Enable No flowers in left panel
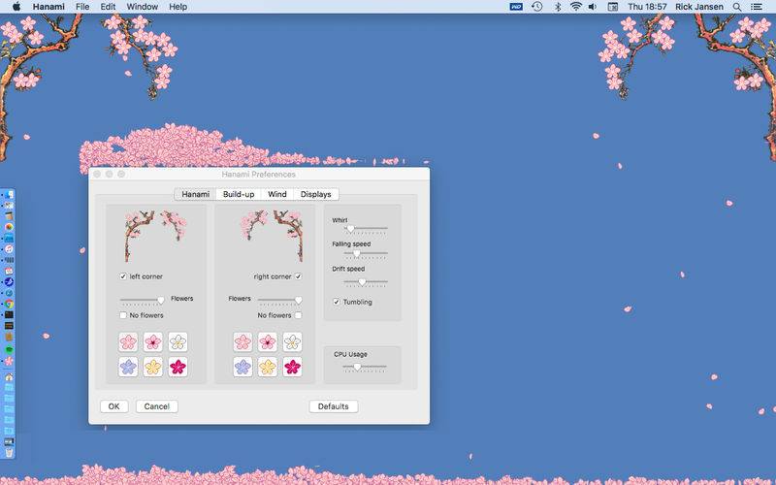 pos(123,314)
